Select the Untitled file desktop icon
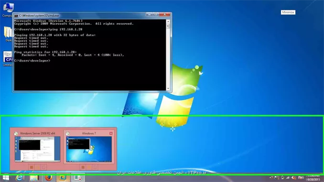Viewport: 324px width, 182px height. coord(8,59)
